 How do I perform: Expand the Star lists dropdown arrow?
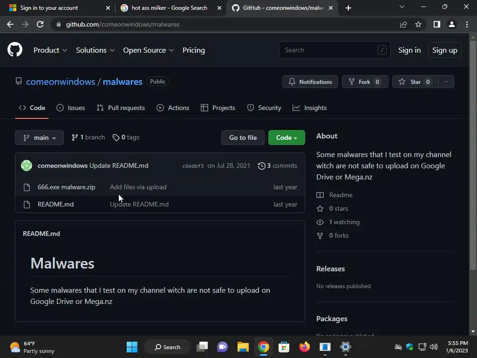tap(446, 82)
